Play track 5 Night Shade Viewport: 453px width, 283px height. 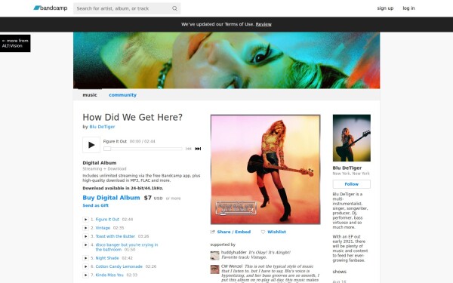(85, 258)
